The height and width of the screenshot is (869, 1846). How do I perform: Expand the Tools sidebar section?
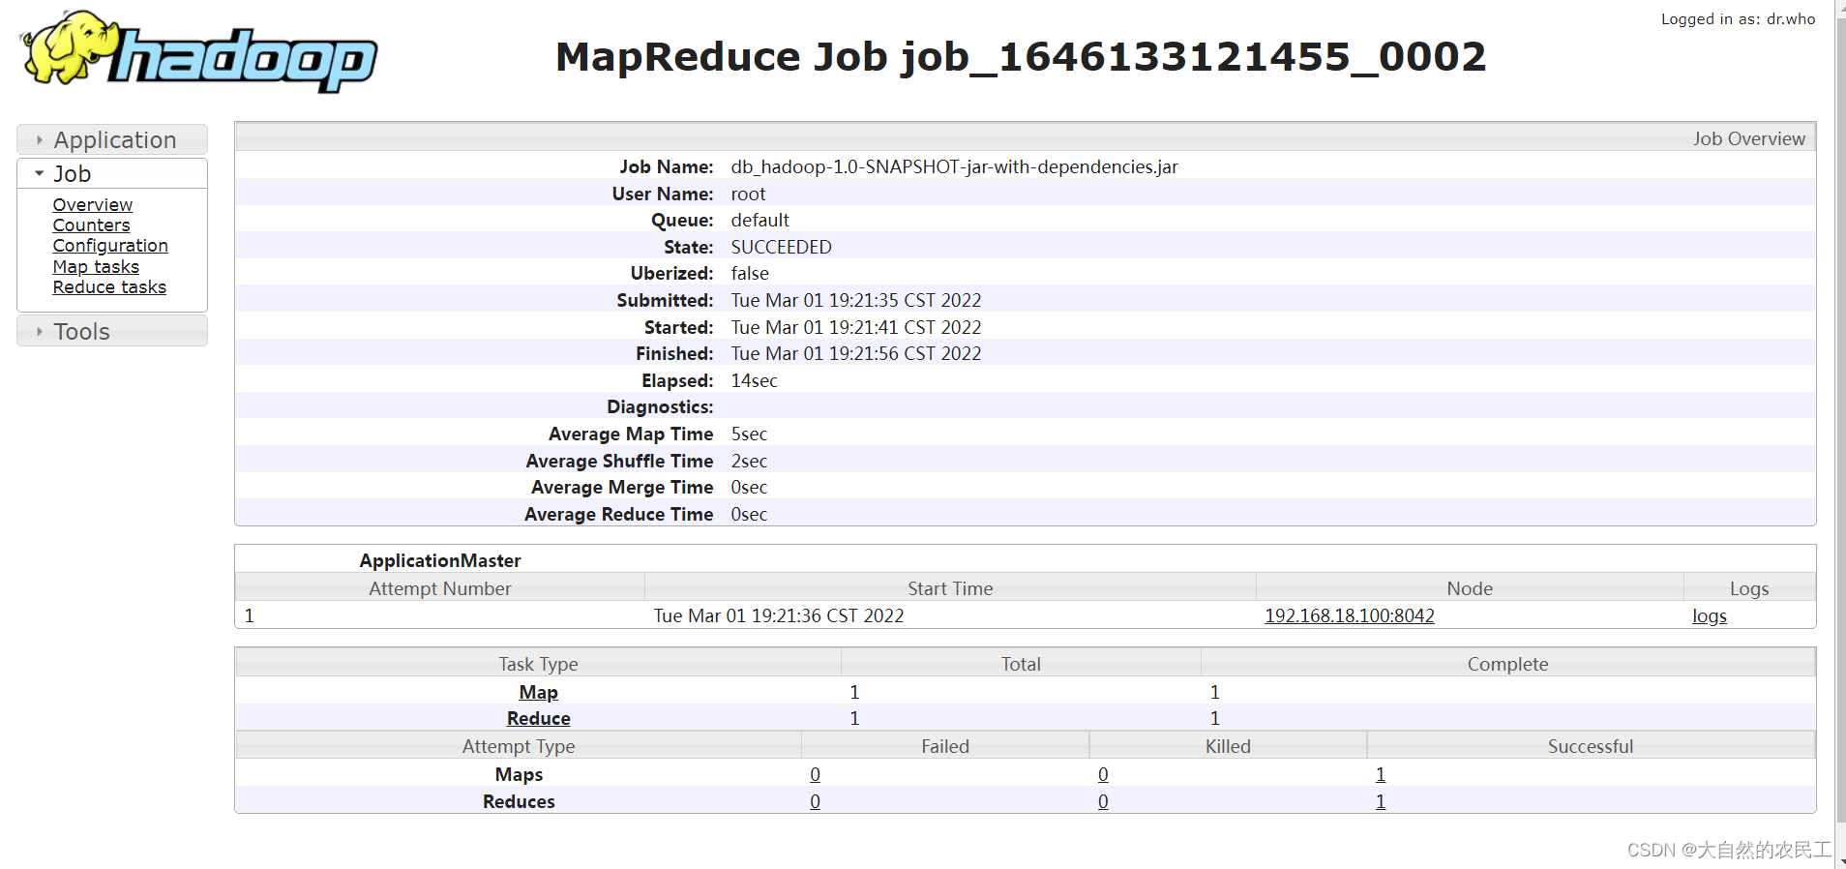tap(112, 331)
